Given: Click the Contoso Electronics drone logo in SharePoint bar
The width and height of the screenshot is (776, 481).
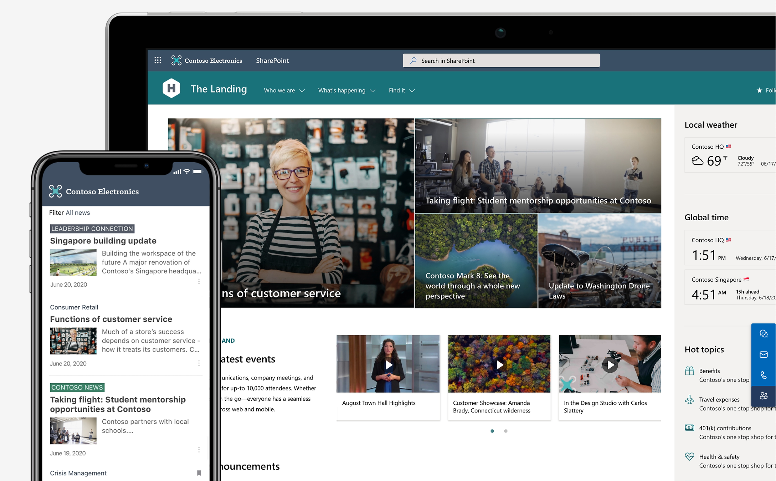Looking at the screenshot, I should pos(176,60).
